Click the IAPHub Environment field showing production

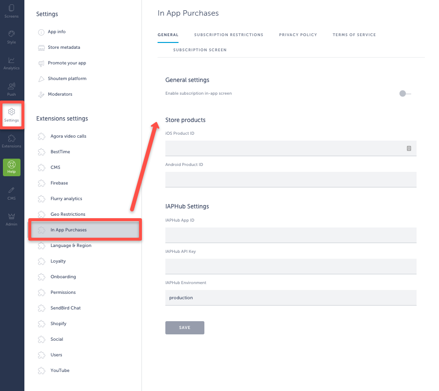(291, 298)
